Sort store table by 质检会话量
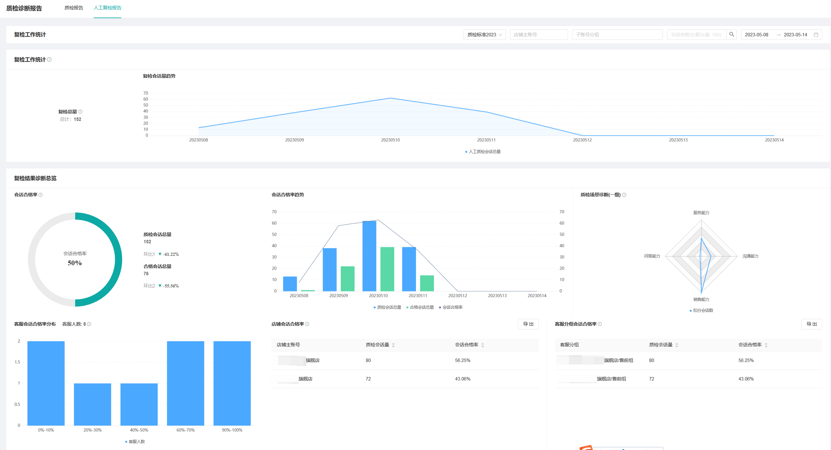 click(x=393, y=345)
